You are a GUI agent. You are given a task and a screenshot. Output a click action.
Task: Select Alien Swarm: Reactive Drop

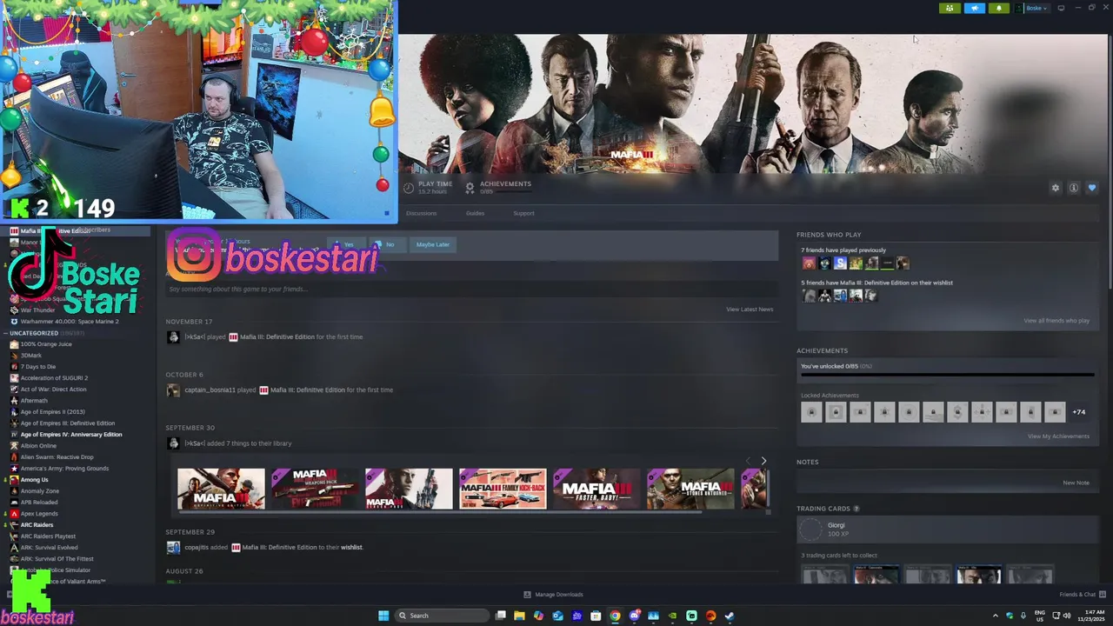pyautogui.click(x=57, y=457)
